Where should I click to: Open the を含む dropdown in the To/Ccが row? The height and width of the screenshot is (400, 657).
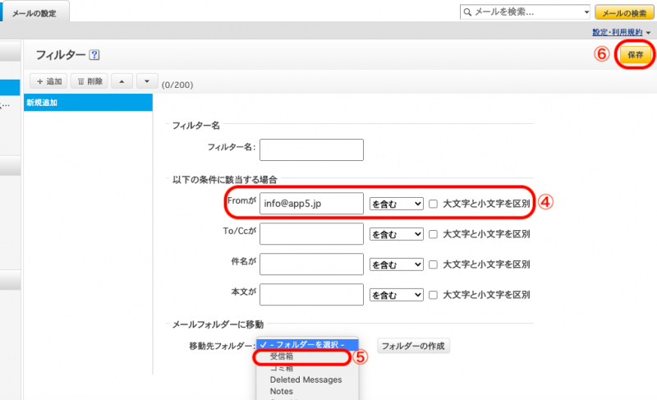pos(397,234)
